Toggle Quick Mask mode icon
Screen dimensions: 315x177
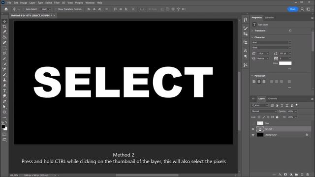4,134
